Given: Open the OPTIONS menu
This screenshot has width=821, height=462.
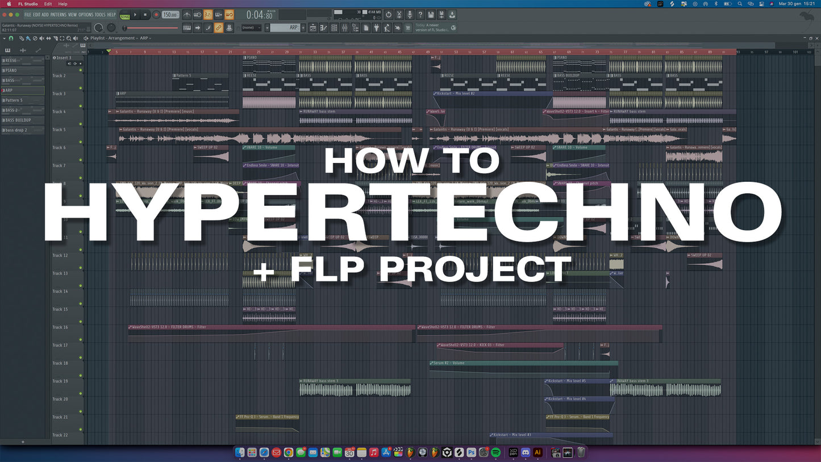Looking at the screenshot, I should tap(86, 15).
